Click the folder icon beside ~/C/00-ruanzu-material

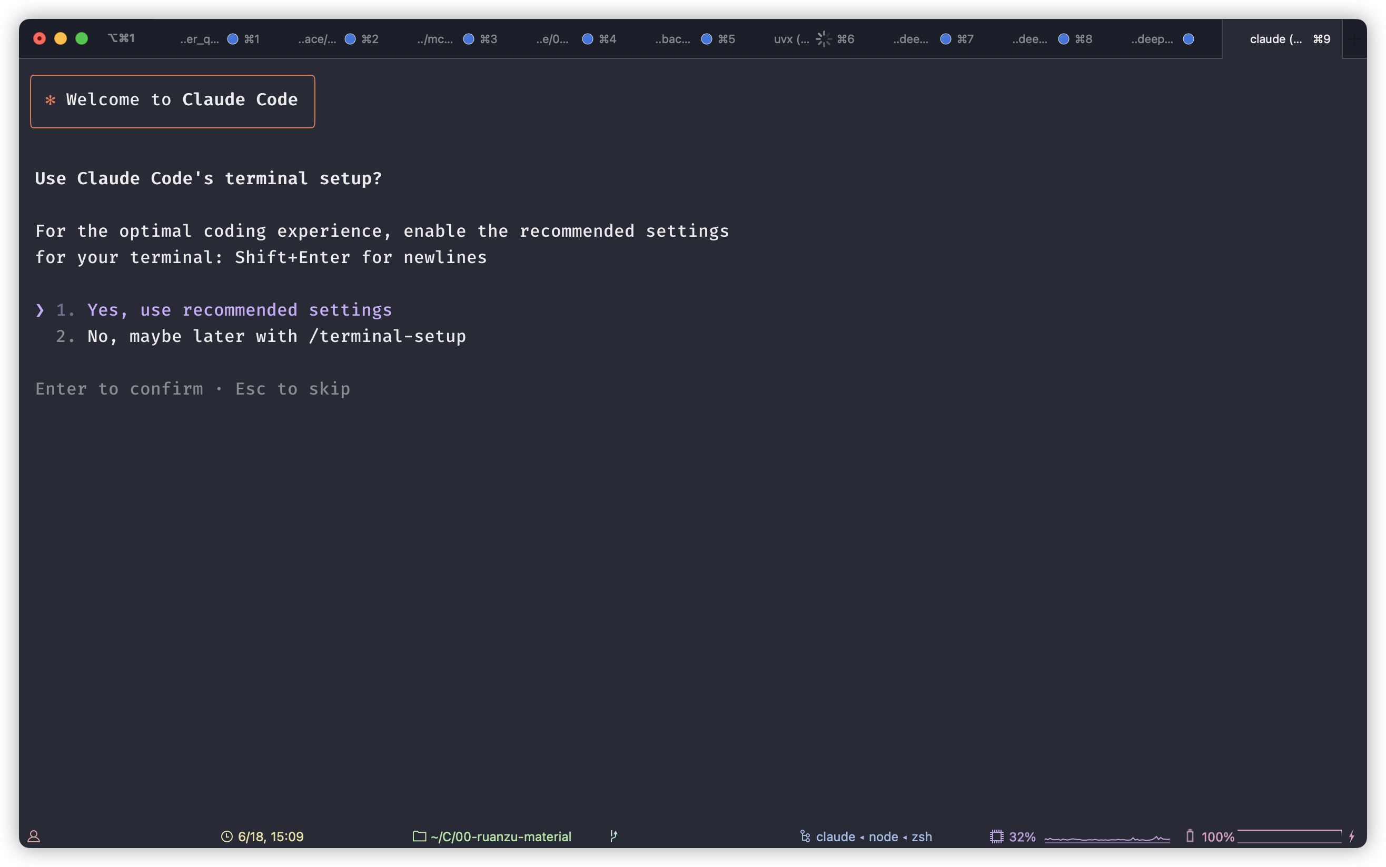420,836
